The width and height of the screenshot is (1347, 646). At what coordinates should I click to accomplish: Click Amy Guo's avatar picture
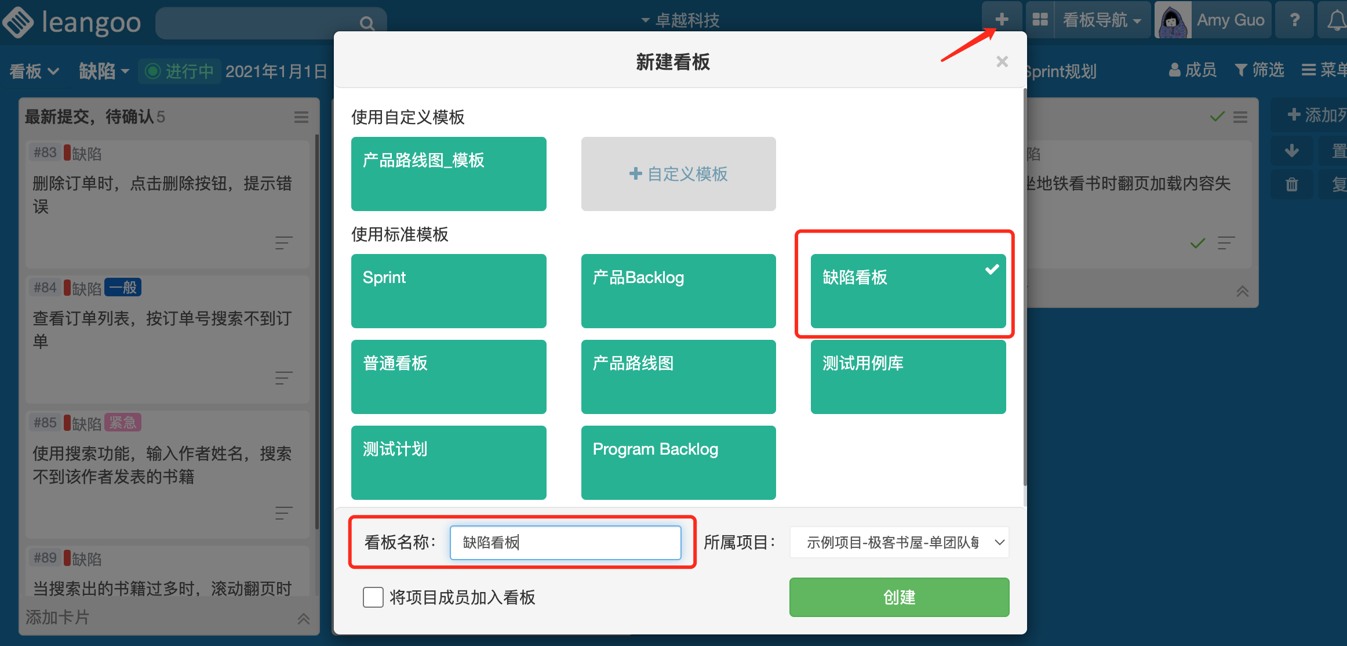click(1173, 21)
